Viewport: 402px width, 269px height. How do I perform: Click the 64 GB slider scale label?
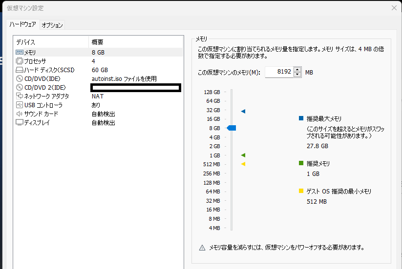[x=213, y=101]
